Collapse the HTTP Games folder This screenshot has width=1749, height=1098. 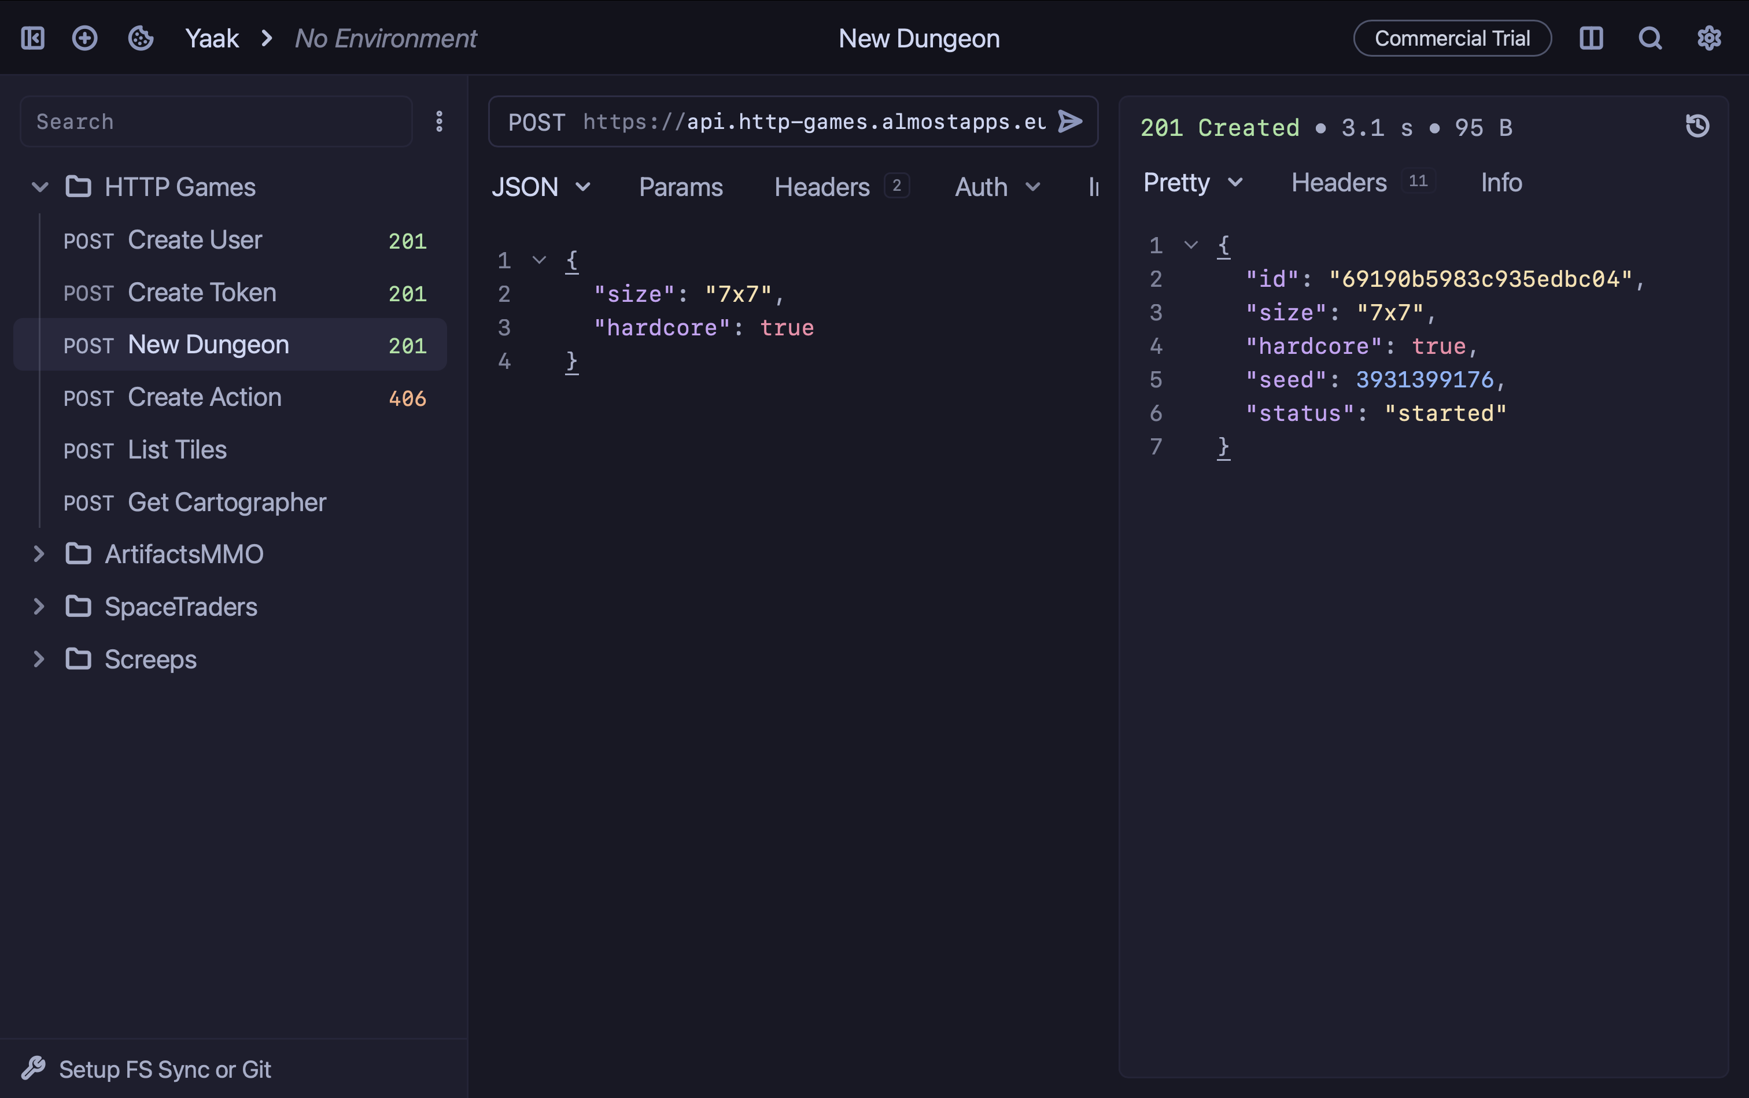pos(40,187)
